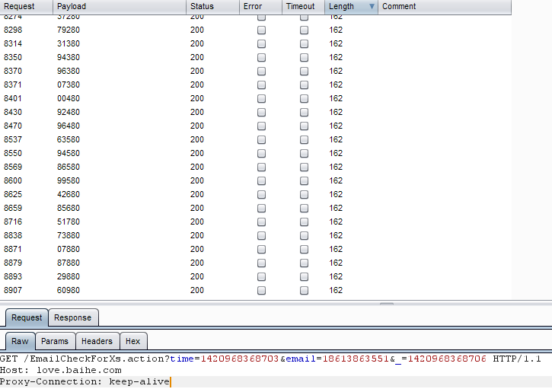Click the Request column header
The height and width of the screenshot is (389, 552).
[27, 7]
